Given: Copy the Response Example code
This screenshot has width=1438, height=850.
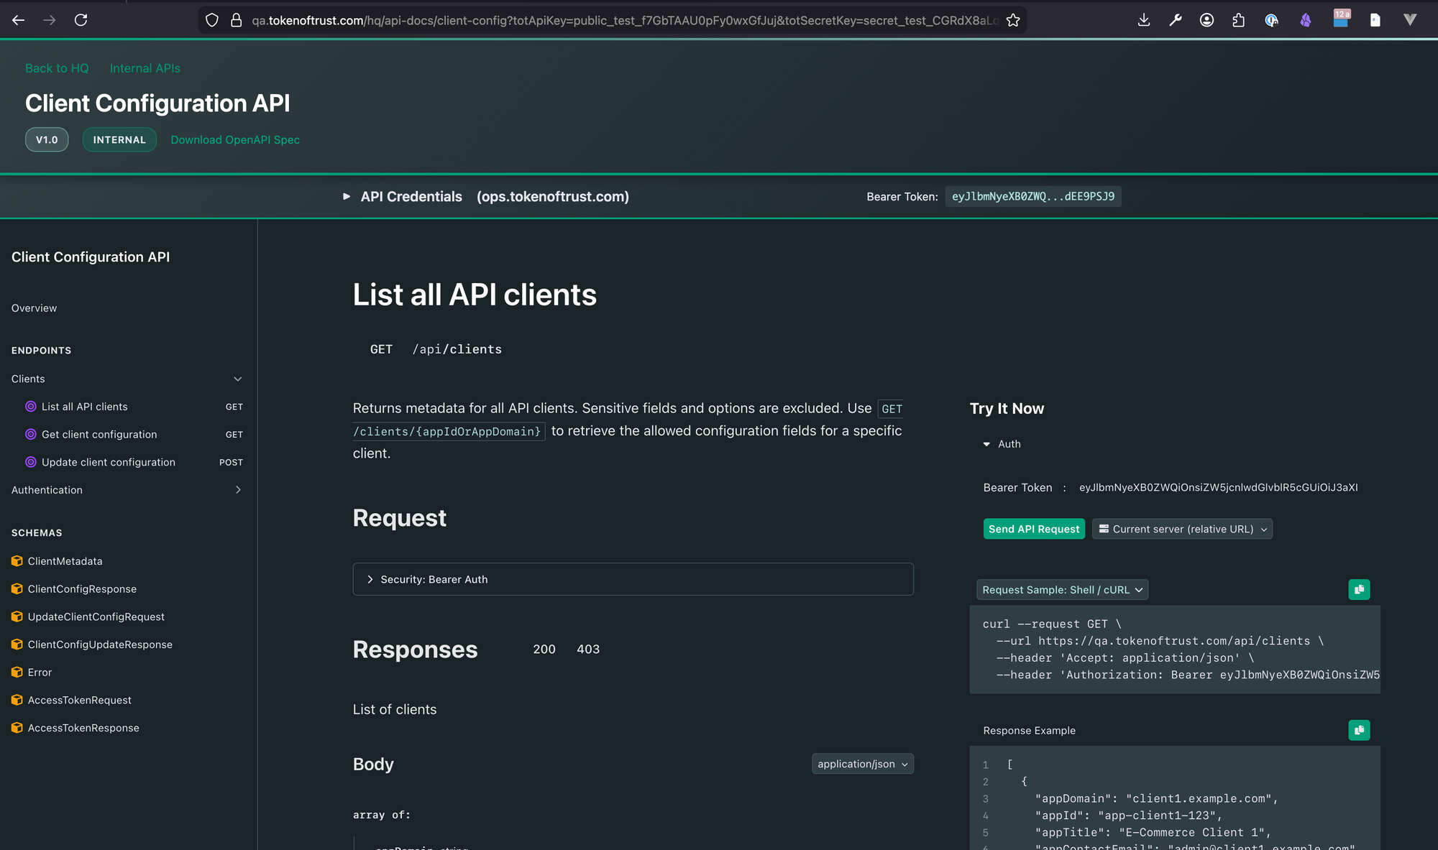Looking at the screenshot, I should [x=1359, y=730].
